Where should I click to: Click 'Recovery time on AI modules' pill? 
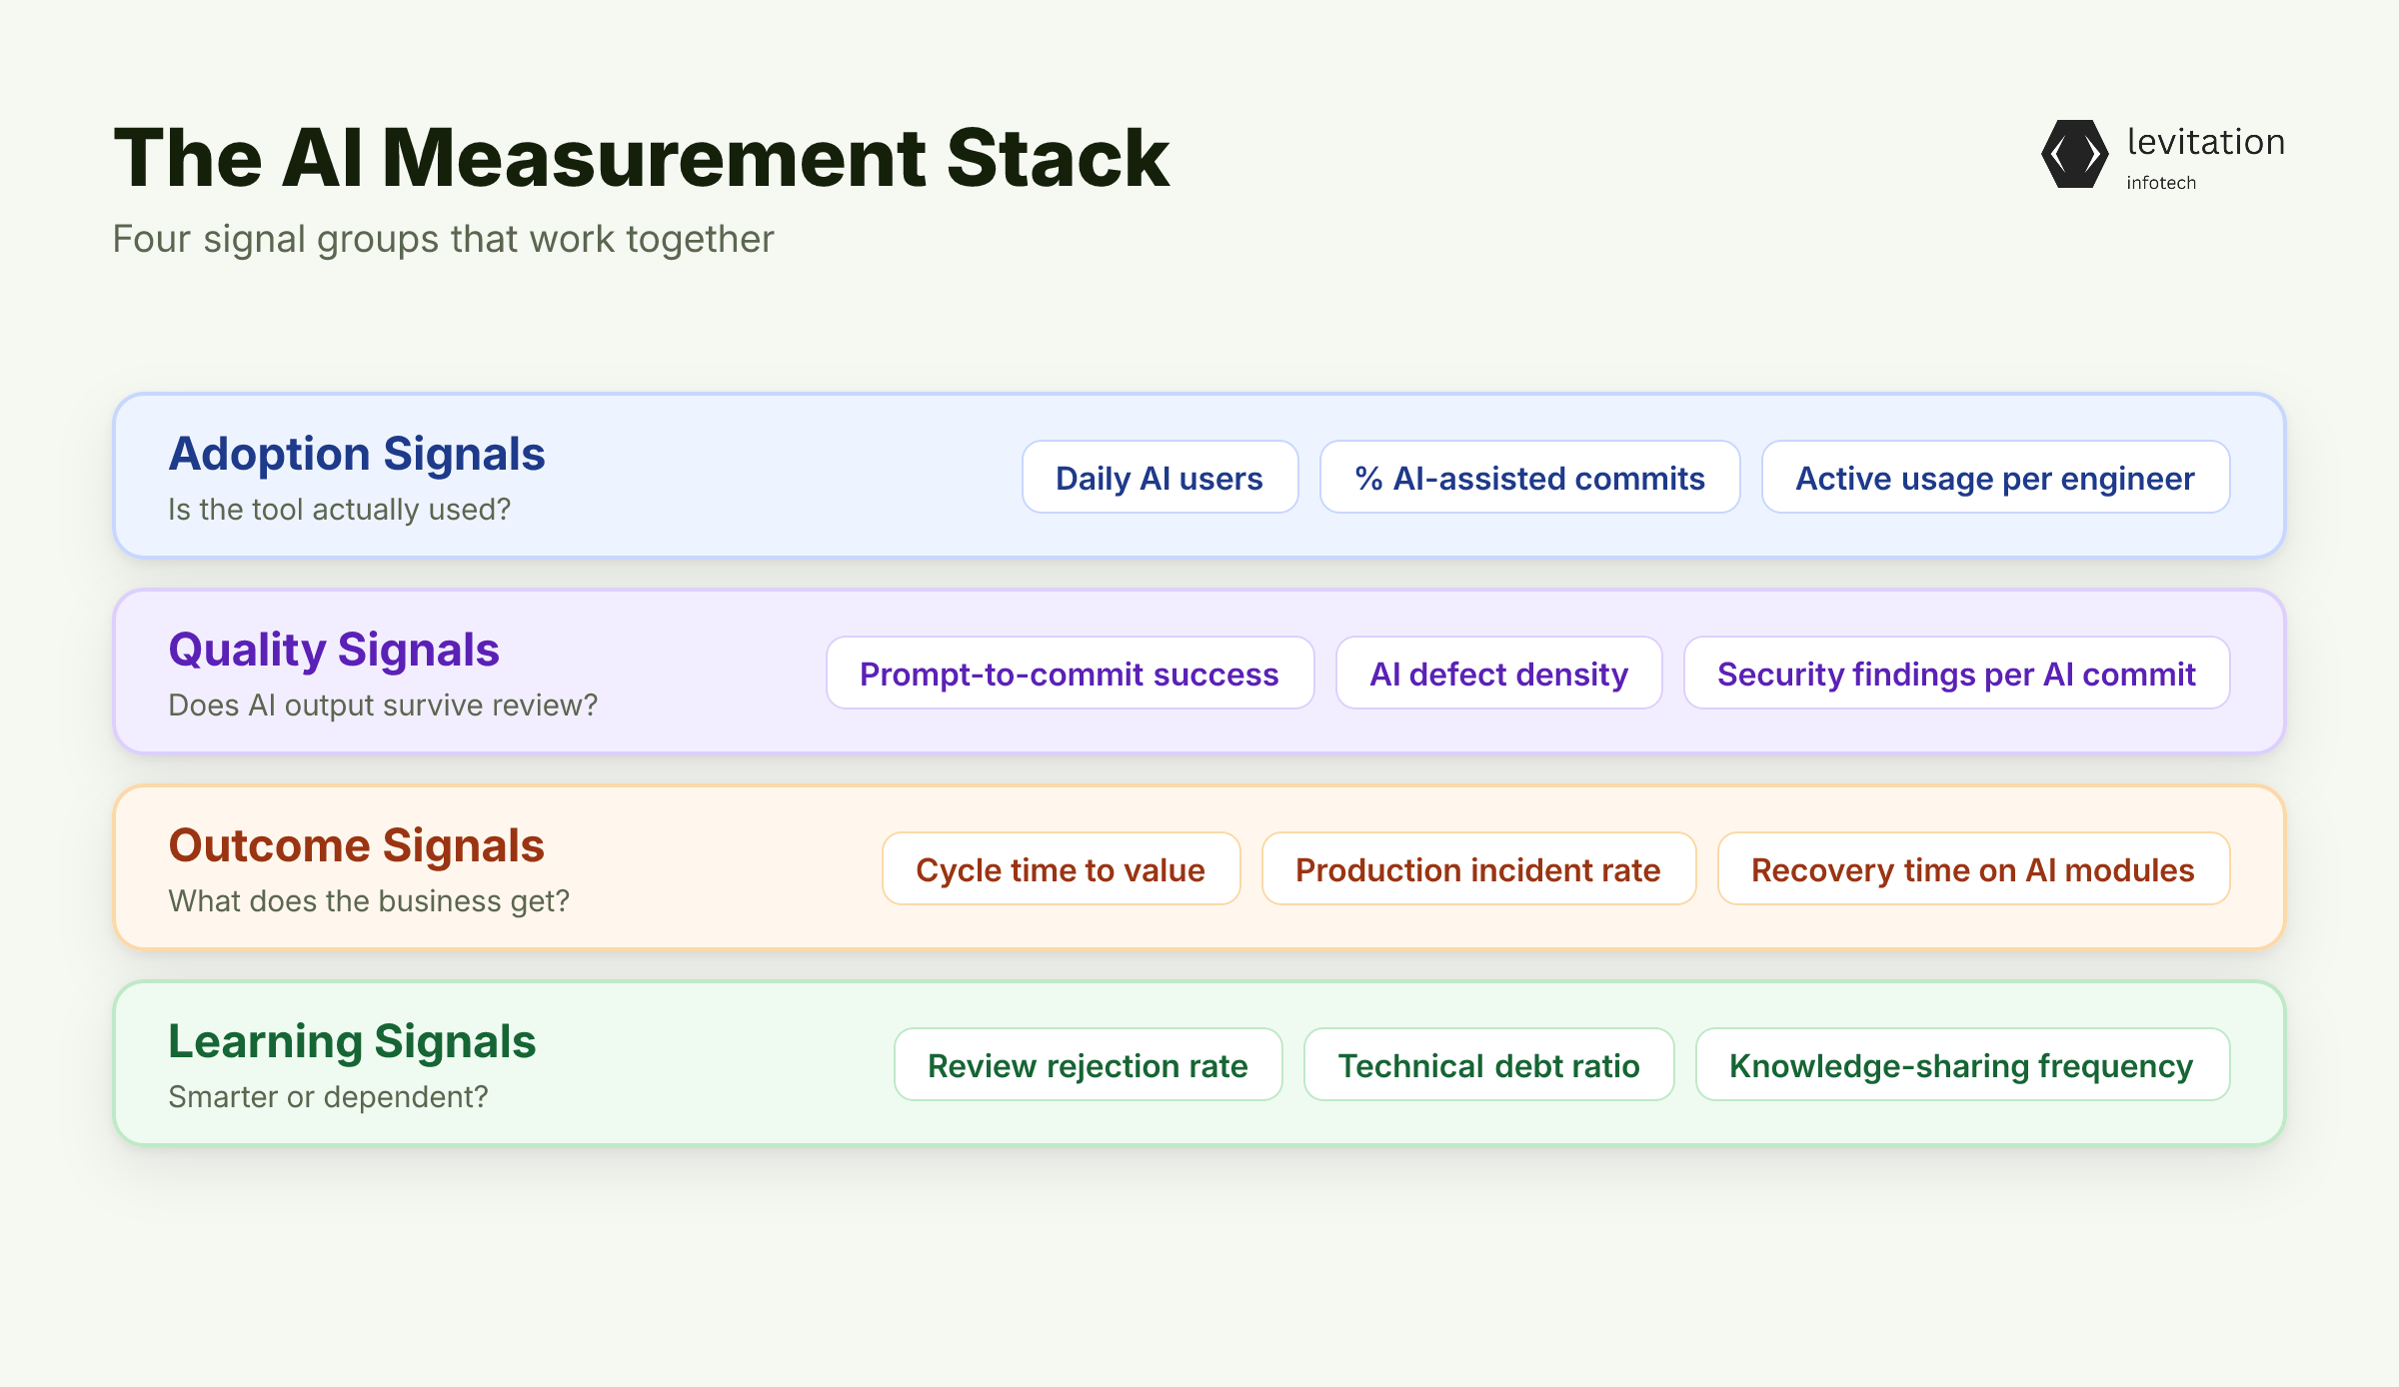(1973, 869)
